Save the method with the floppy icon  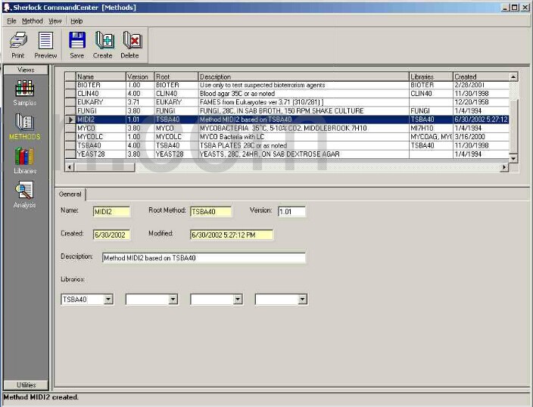[x=76, y=45]
